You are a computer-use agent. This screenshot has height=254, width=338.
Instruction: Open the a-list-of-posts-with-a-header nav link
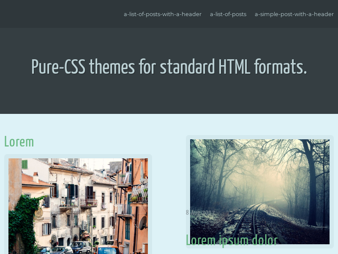[162, 14]
